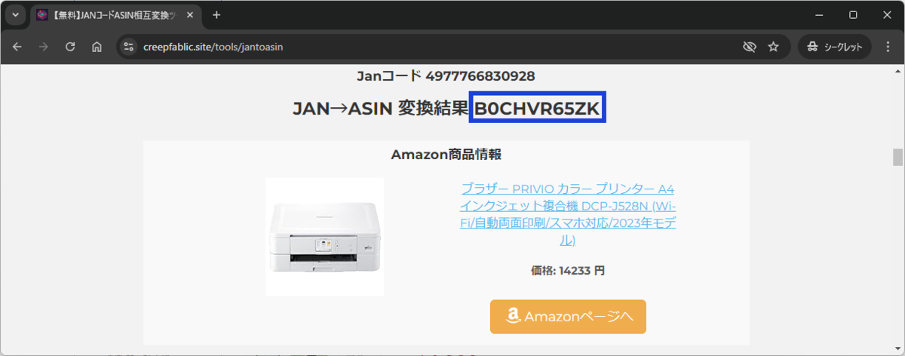The image size is (905, 356).
Task: Open the シークレット incognito indicator
Action: 835,47
